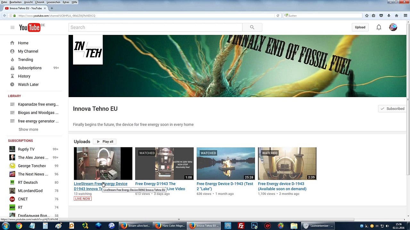Image resolution: width=410 pixels, height=230 pixels.
Task: Open MLordandGod subscription
Action: [30, 191]
